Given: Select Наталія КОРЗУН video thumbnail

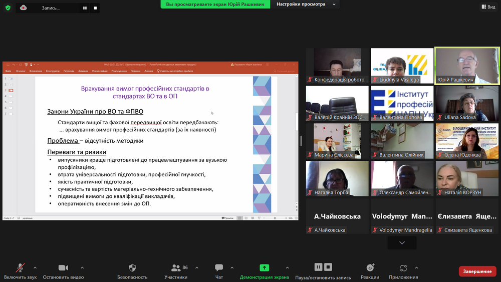Looking at the screenshot, I should [467, 178].
